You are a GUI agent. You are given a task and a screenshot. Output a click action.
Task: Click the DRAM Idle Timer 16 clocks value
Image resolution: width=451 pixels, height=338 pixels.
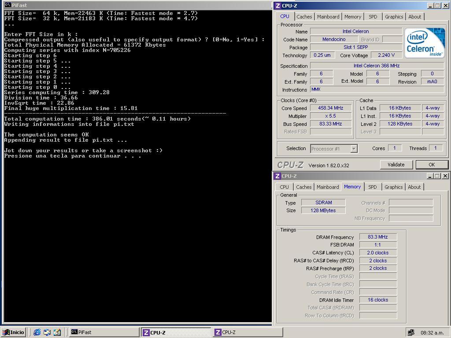pyautogui.click(x=378, y=300)
